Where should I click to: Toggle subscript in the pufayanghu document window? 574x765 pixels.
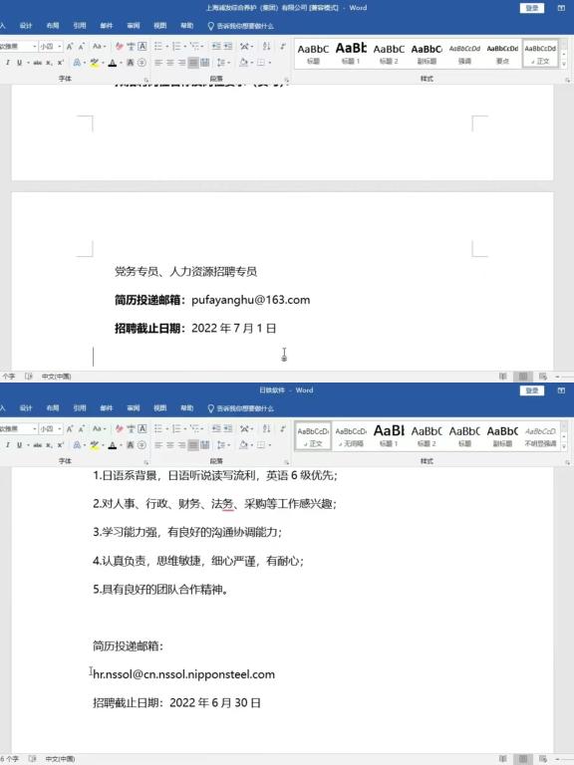click(x=49, y=63)
